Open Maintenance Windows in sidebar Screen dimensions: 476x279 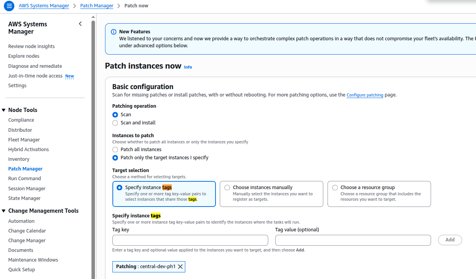click(x=33, y=260)
